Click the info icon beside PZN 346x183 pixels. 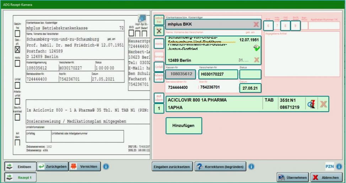[x=339, y=166]
